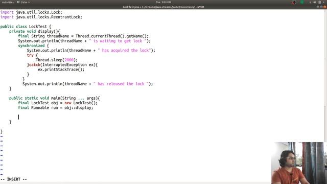Click the green tray indicator icon
Screen dimensions: 327x184
tap(302, 2)
